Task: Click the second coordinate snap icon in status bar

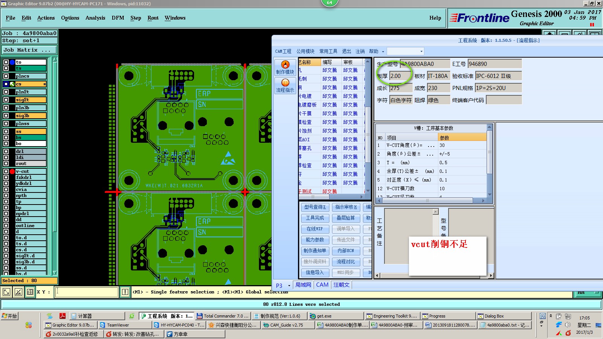Action: pos(18,292)
